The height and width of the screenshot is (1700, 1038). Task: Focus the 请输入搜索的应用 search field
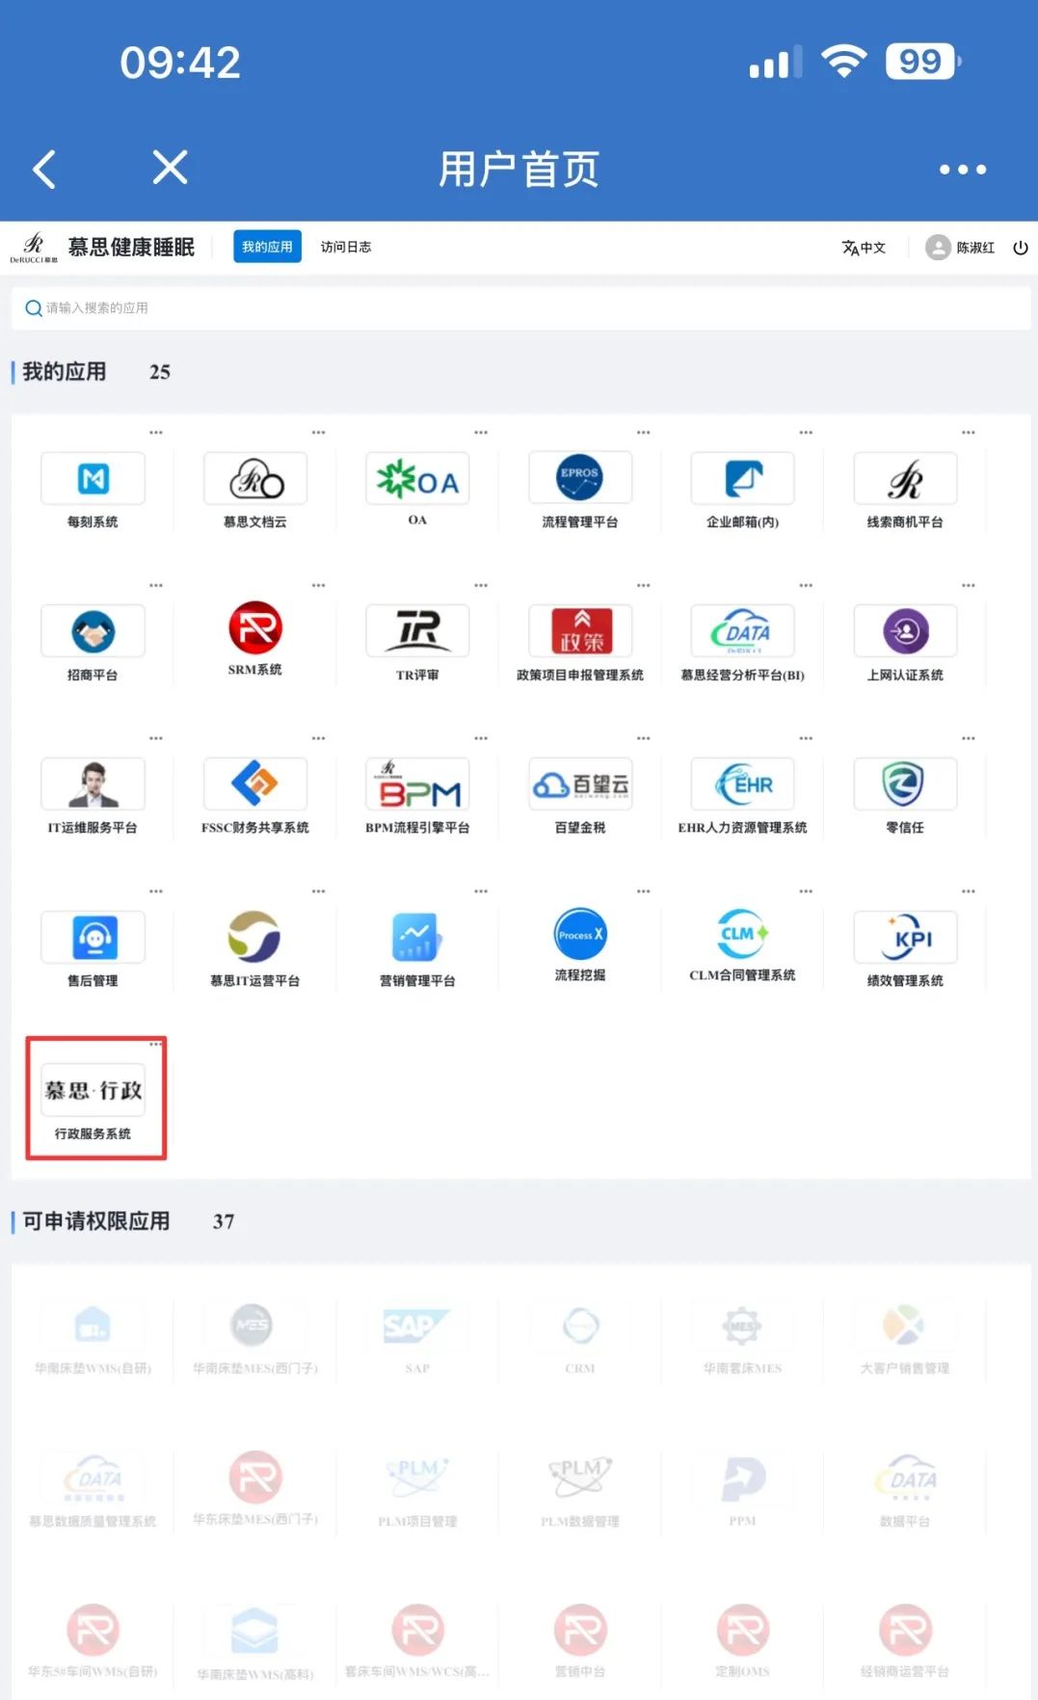[520, 307]
